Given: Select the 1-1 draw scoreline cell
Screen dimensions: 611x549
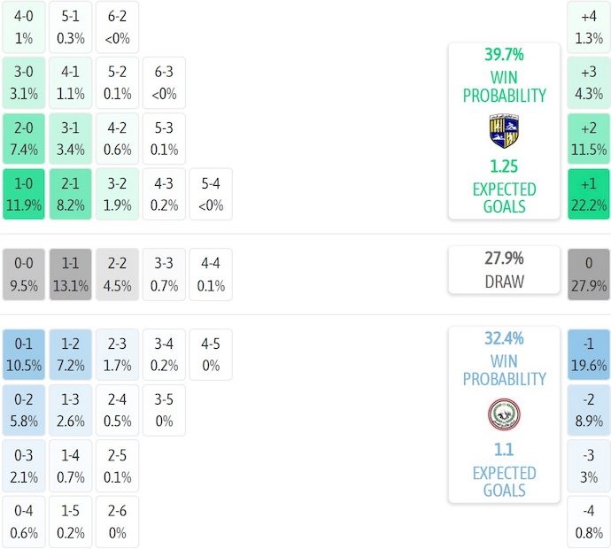Looking at the screenshot, I should coord(71,274).
